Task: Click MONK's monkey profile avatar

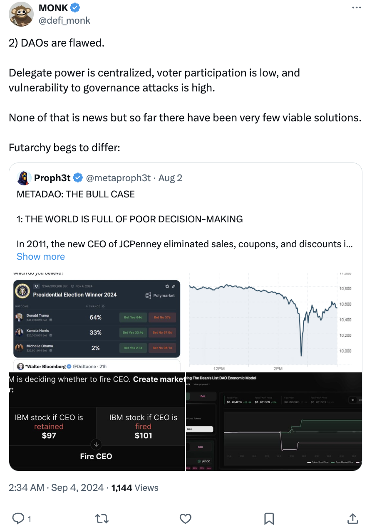Action: click(21, 15)
